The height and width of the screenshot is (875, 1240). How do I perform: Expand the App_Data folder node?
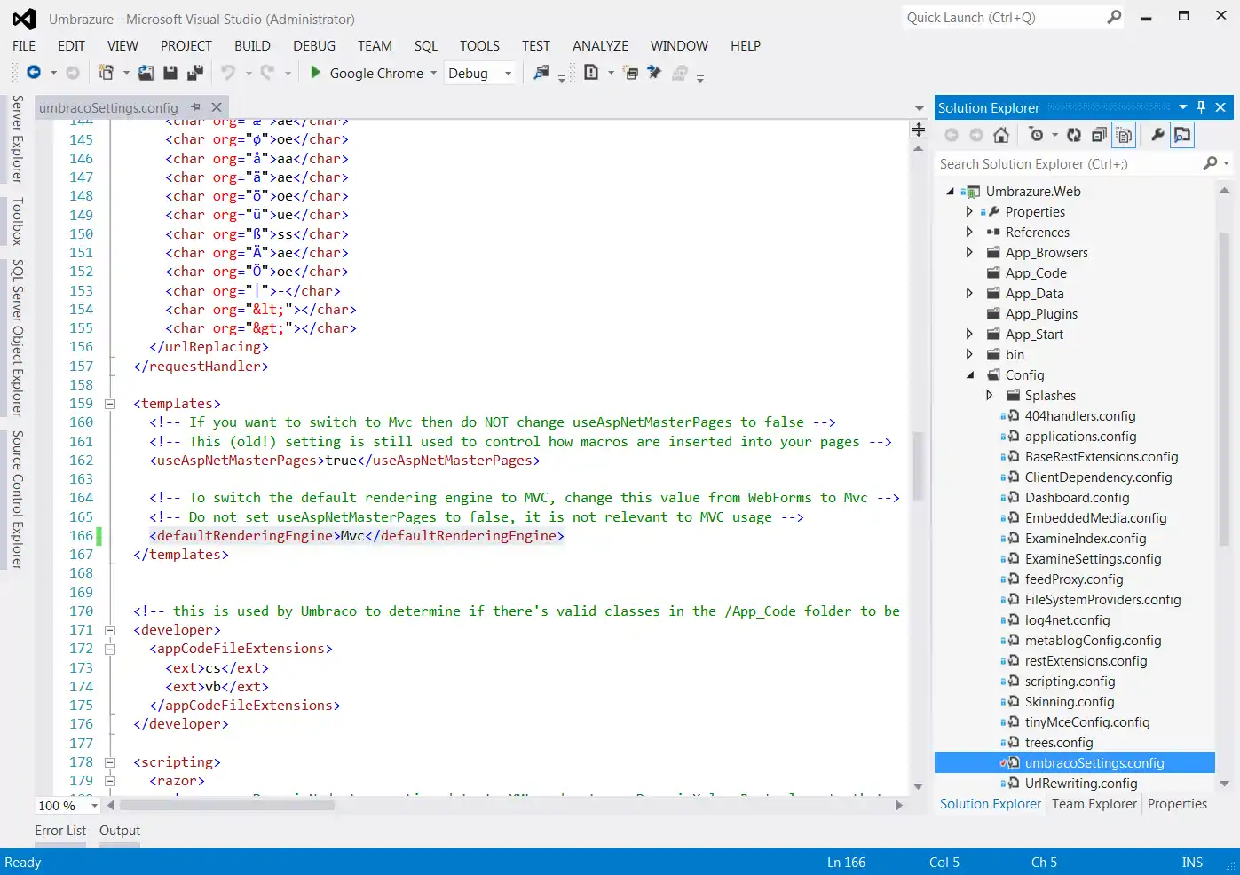point(969,293)
